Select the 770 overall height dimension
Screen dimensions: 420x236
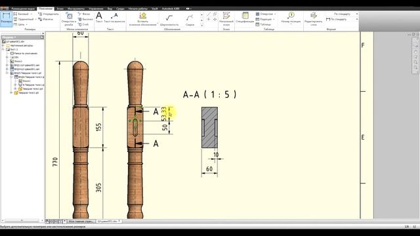click(x=55, y=162)
